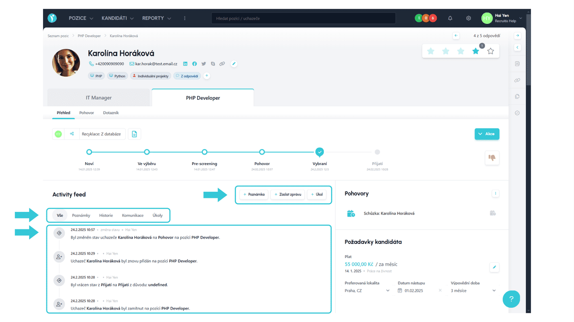Click the LinkedIn profile icon

click(186, 63)
